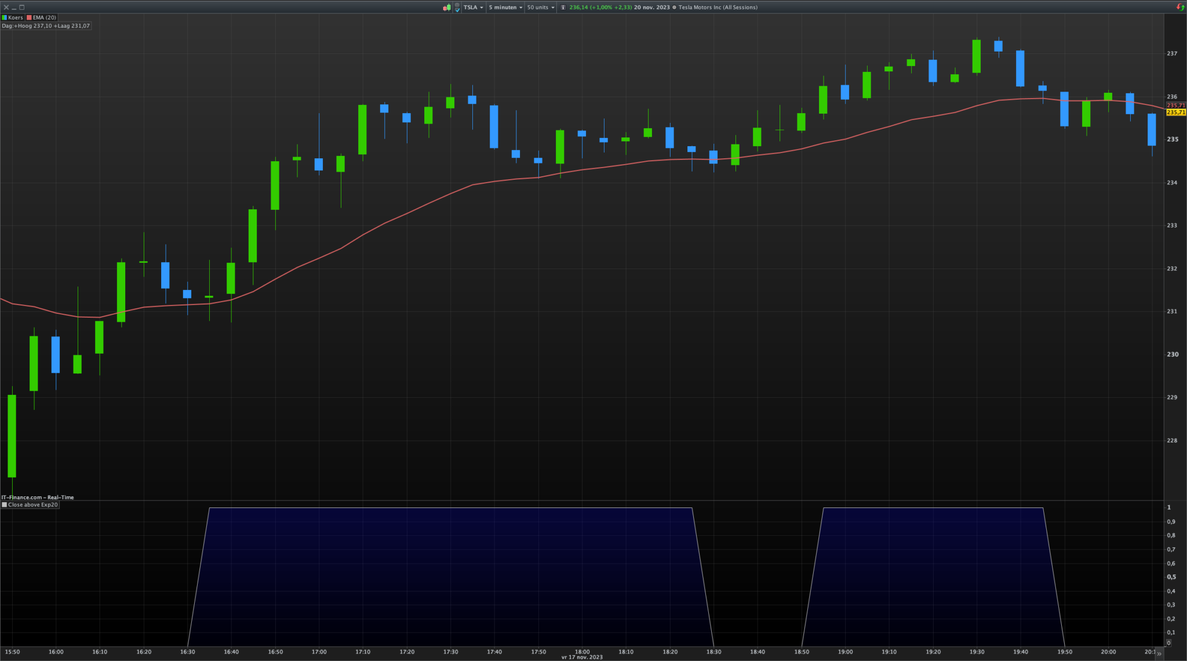The width and height of the screenshot is (1187, 661).
Task: Click the blue checkmark icon beside TSLA
Action: [x=457, y=10]
